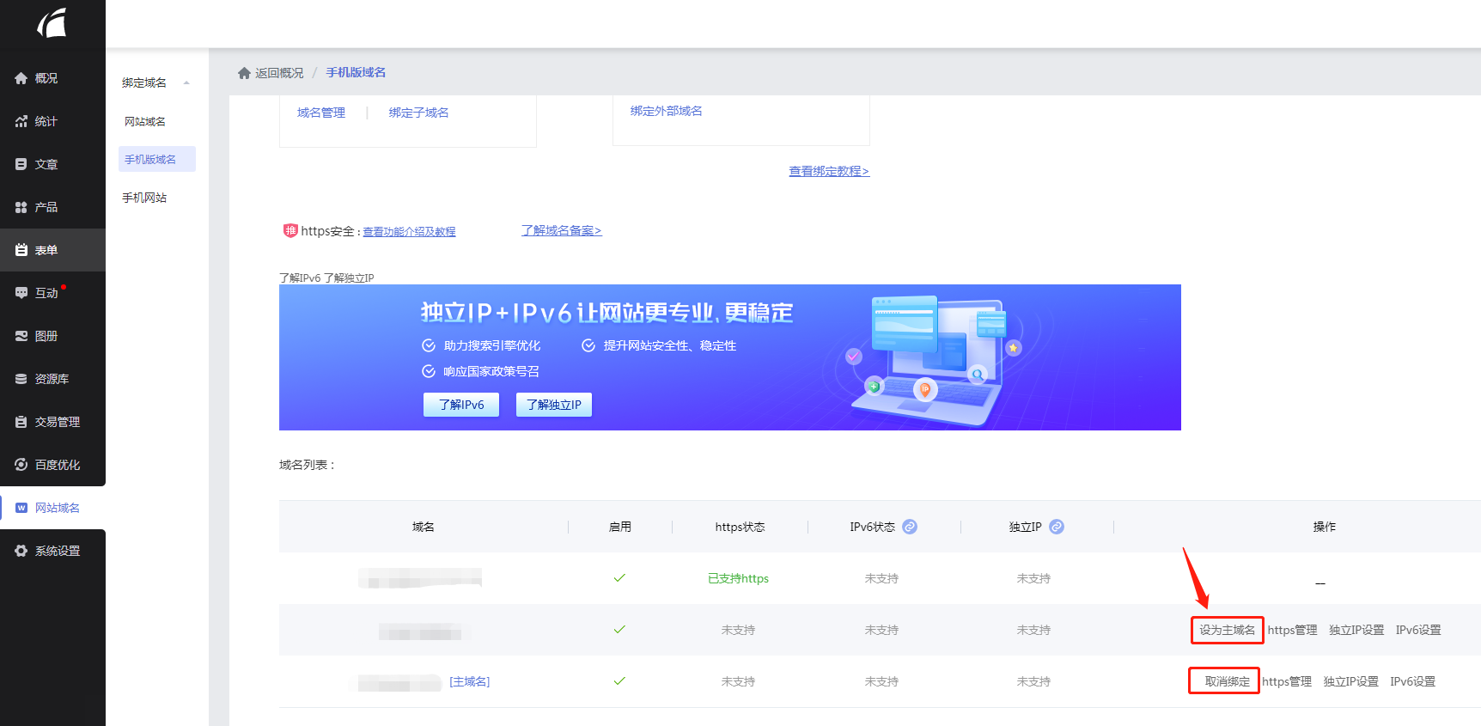Open 表单 forms via its sidebar icon

[x=21, y=250]
